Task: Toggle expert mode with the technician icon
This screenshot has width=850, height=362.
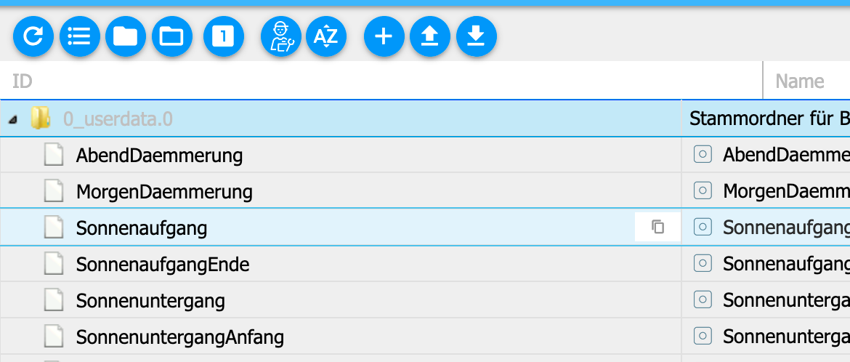Action: 281,37
